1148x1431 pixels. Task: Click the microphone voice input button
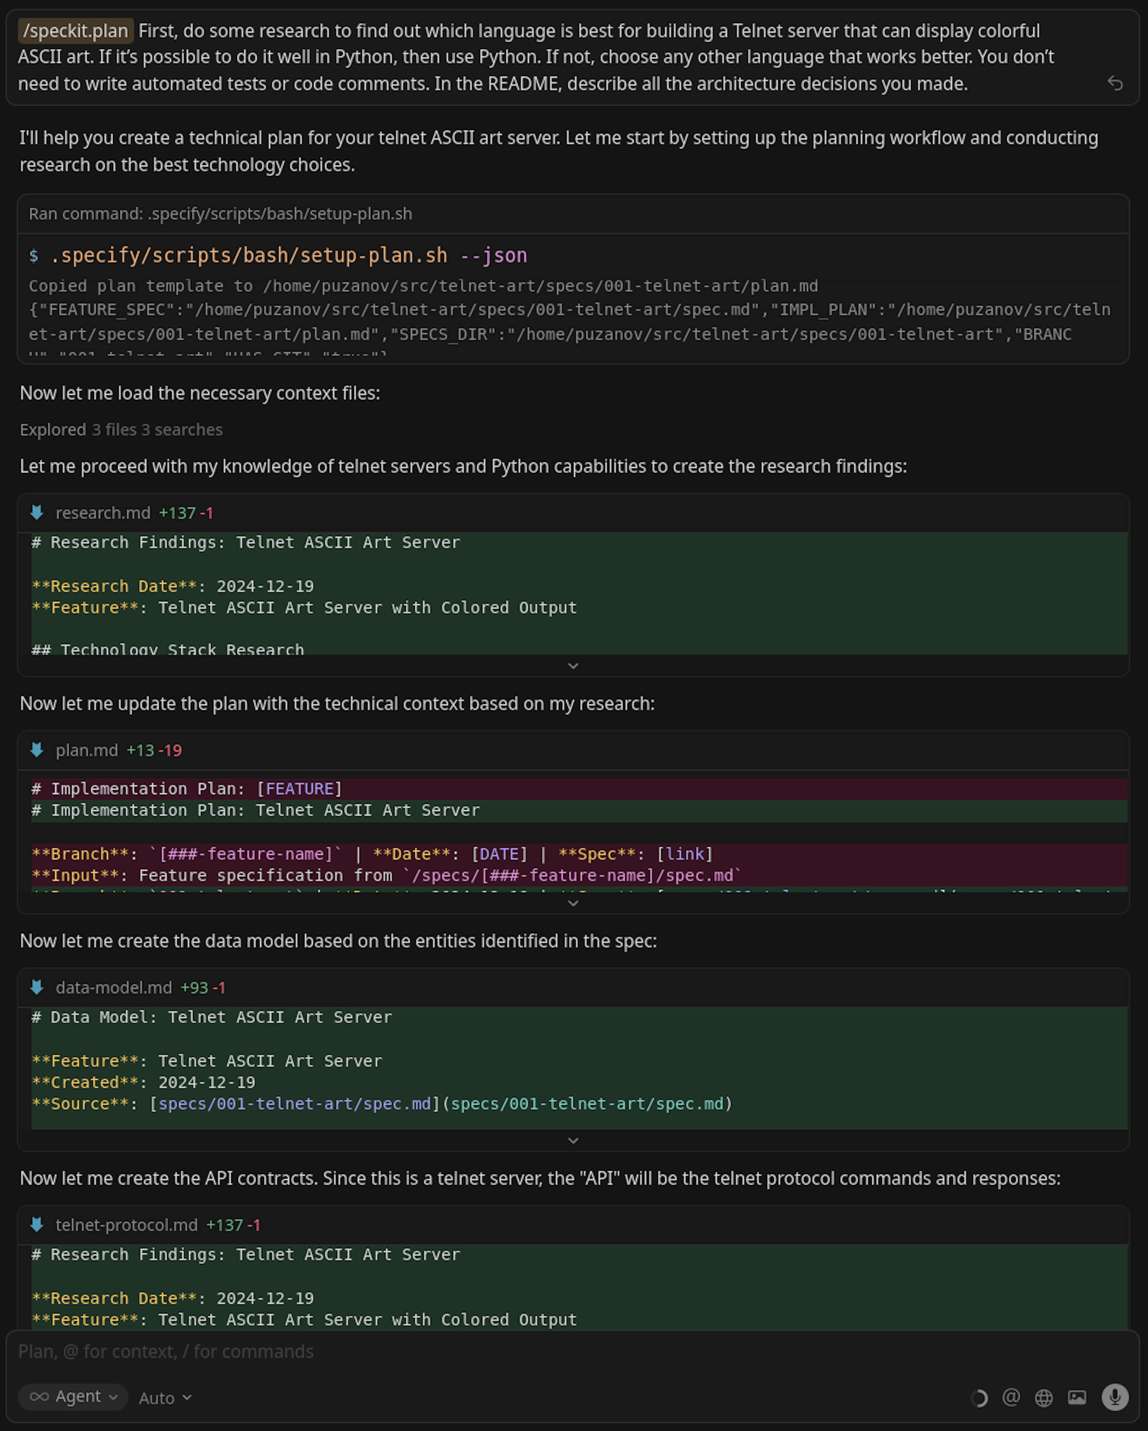tap(1115, 1397)
